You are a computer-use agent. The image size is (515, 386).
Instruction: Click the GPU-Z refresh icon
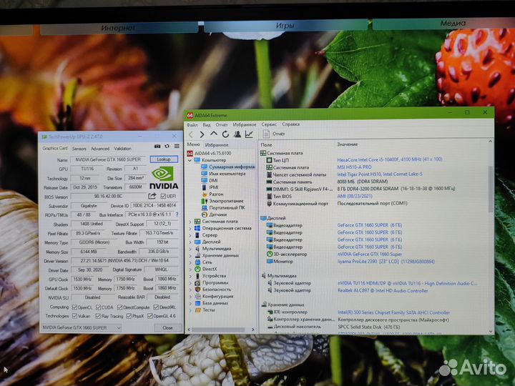(166, 147)
